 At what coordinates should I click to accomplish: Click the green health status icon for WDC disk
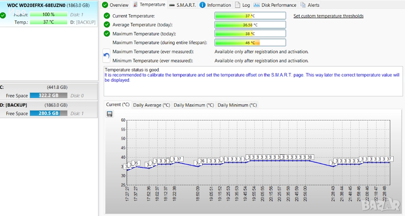point(3,15)
